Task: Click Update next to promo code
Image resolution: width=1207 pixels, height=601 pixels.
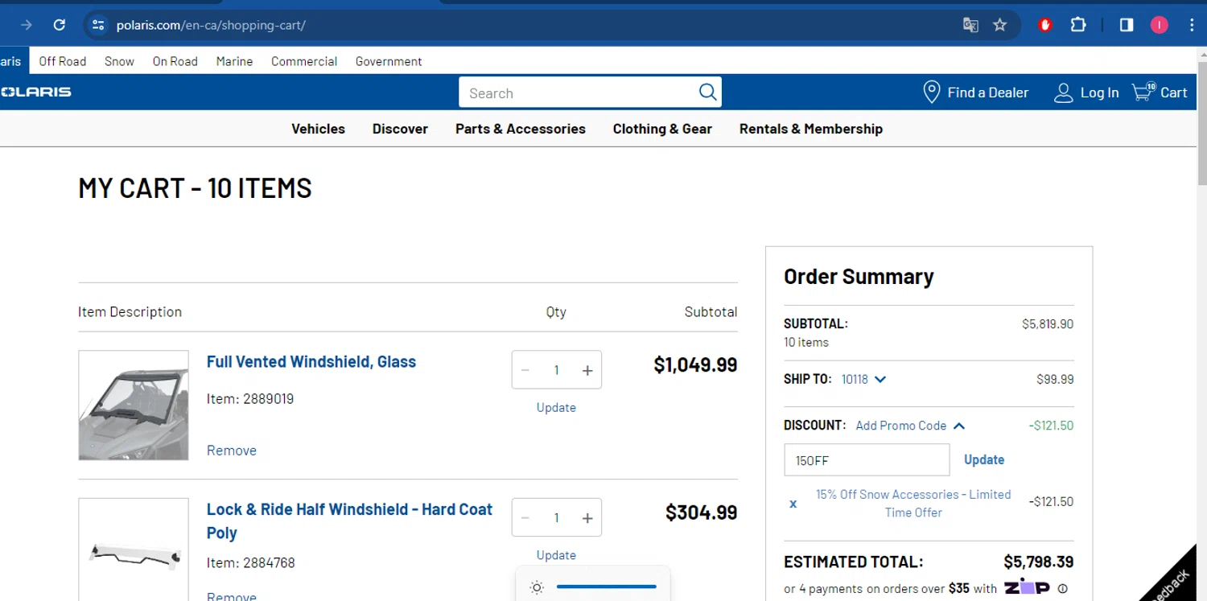Action: (x=984, y=460)
